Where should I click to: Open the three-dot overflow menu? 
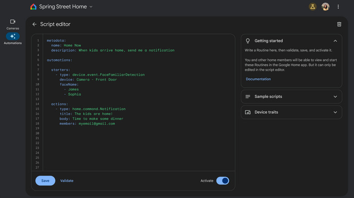pos(338,7)
